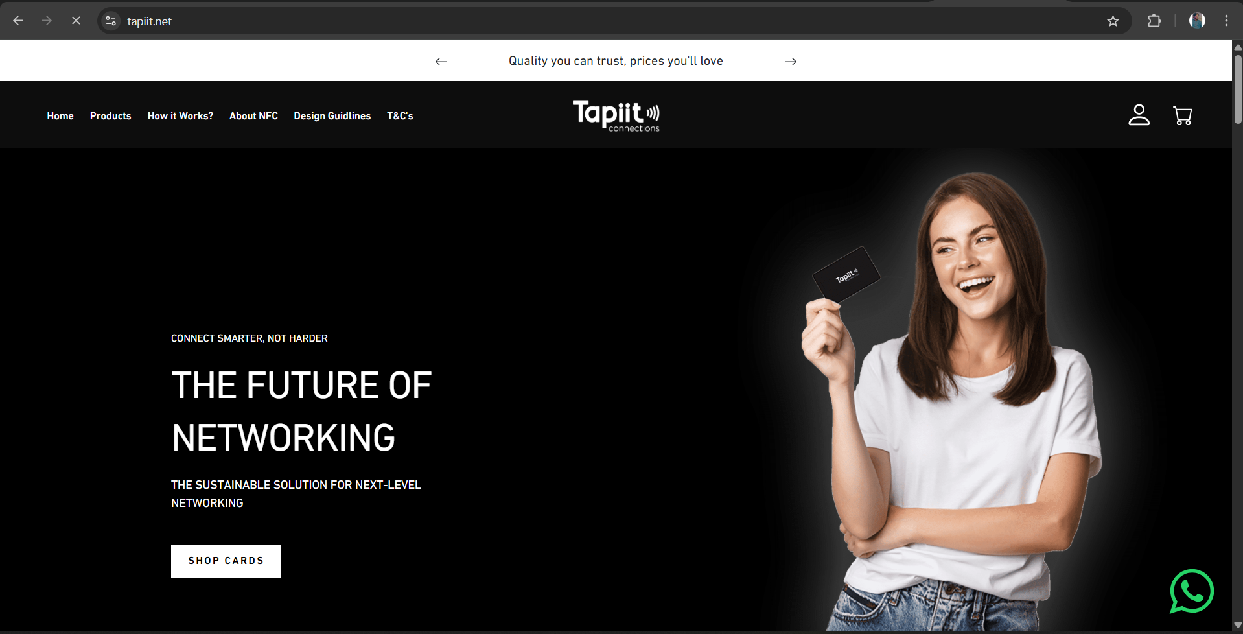1243x634 pixels.
Task: Show the previous announcement with left arrow
Action: (441, 61)
